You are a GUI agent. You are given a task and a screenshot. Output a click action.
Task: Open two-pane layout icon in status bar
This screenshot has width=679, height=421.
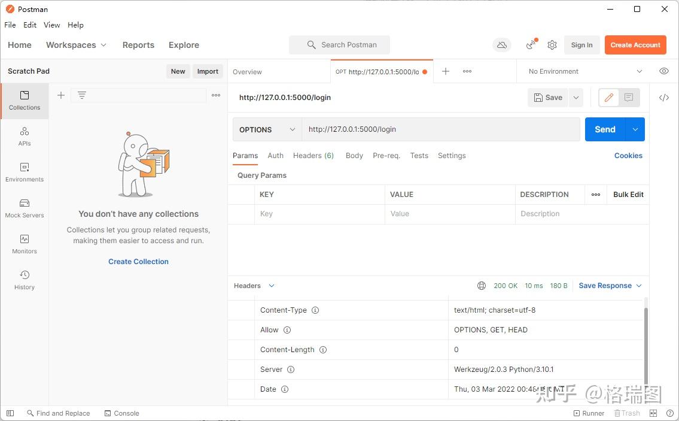pyautogui.click(x=653, y=413)
